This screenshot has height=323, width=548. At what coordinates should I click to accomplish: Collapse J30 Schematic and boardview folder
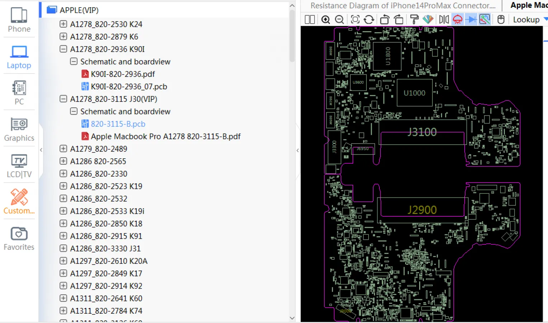point(74,111)
